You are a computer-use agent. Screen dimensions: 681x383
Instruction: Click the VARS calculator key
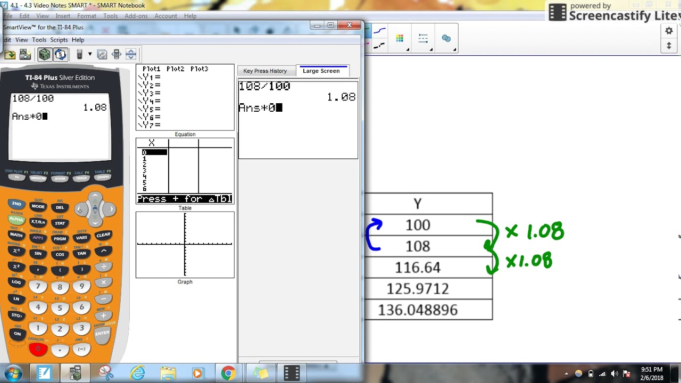pyautogui.click(x=81, y=237)
